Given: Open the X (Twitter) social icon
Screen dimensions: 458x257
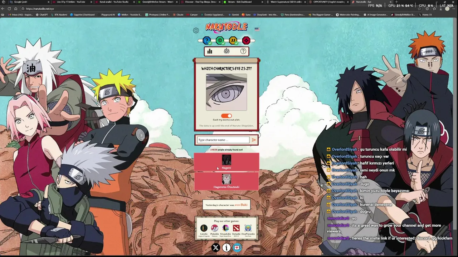Looking at the screenshot, I should (x=215, y=247).
